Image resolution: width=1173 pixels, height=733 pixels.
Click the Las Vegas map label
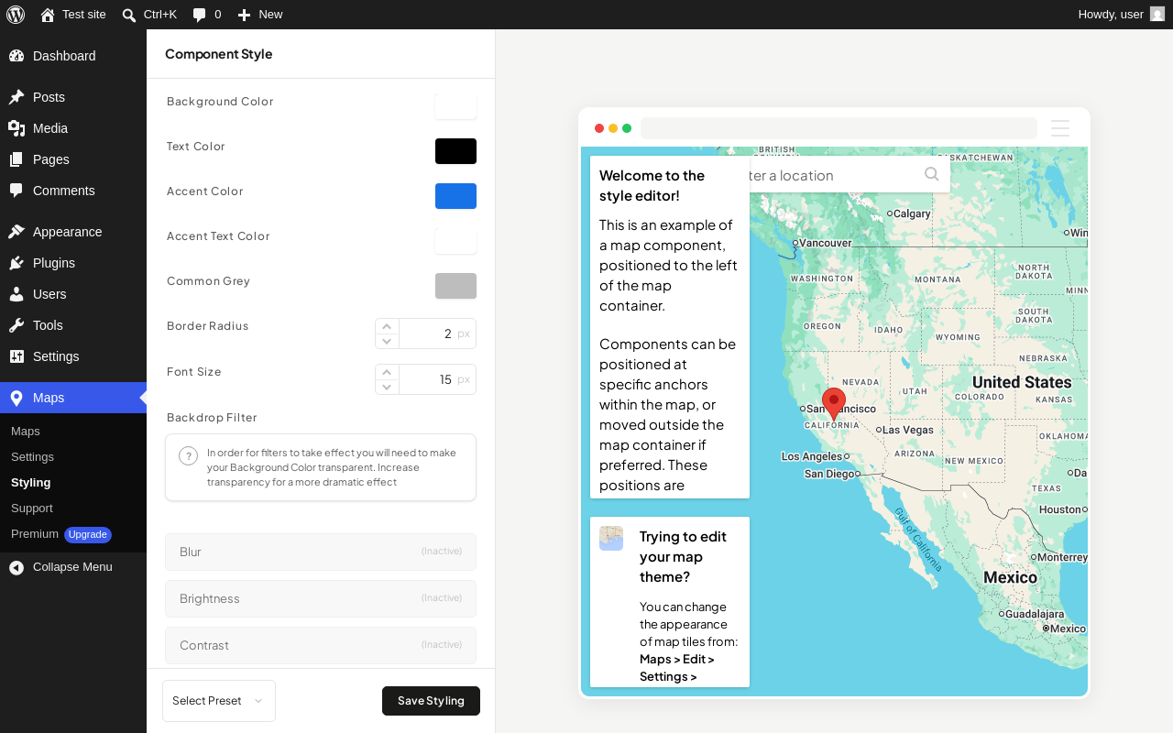pos(908,430)
